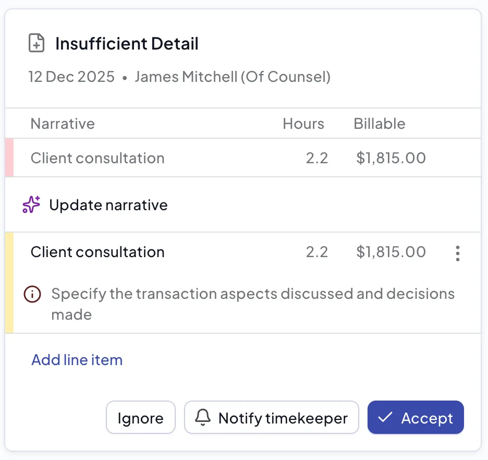This screenshot has height=460, width=488.
Task: Click the original Client consultation narrative in pink row
Action: pos(97,158)
